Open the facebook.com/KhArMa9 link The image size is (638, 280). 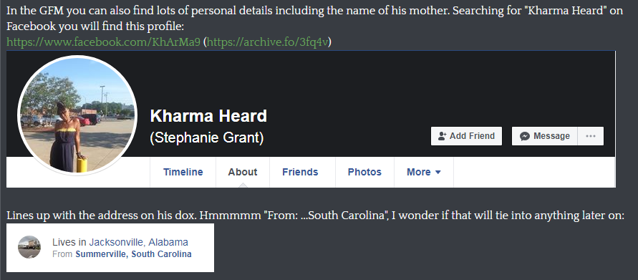point(103,42)
